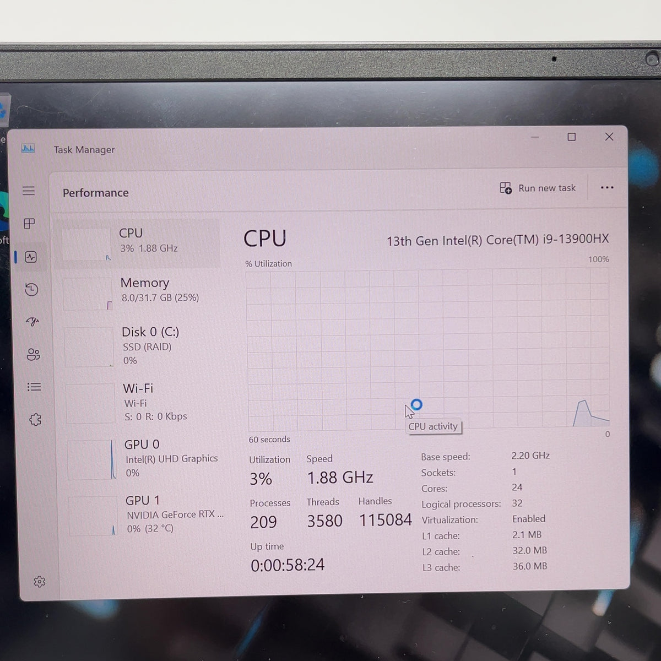Click the Task Manager app icon in title bar

pos(28,149)
